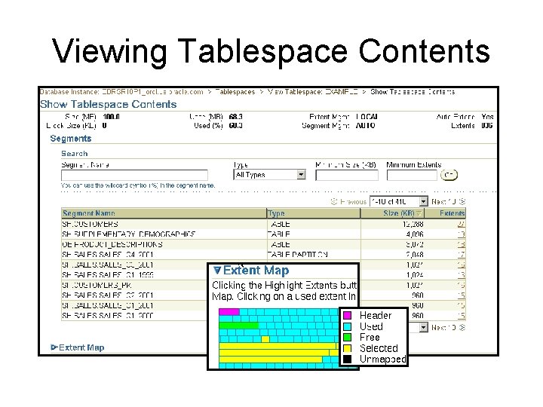Select OE.PRODUCT_DESCRIPTIONS segment text

[x=112, y=244]
